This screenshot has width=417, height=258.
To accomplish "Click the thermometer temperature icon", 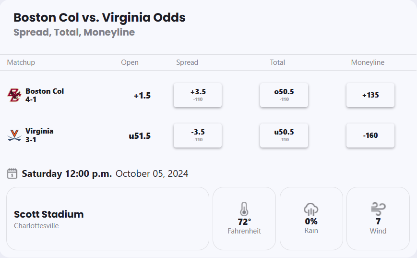I will click(x=244, y=209).
